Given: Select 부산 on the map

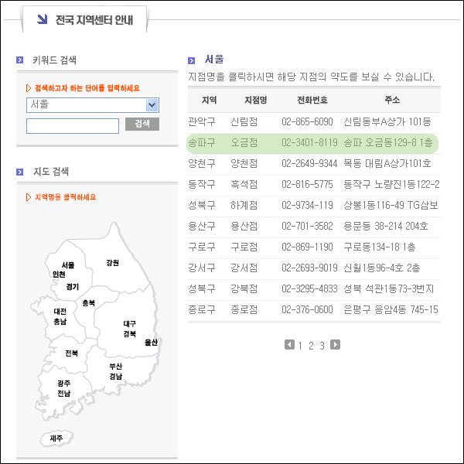Looking at the screenshot, I should click(x=116, y=367).
